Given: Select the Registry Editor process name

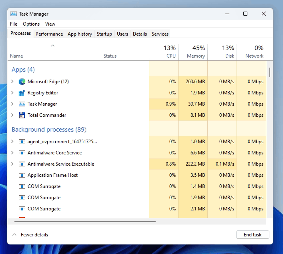Looking at the screenshot, I should point(43,93).
